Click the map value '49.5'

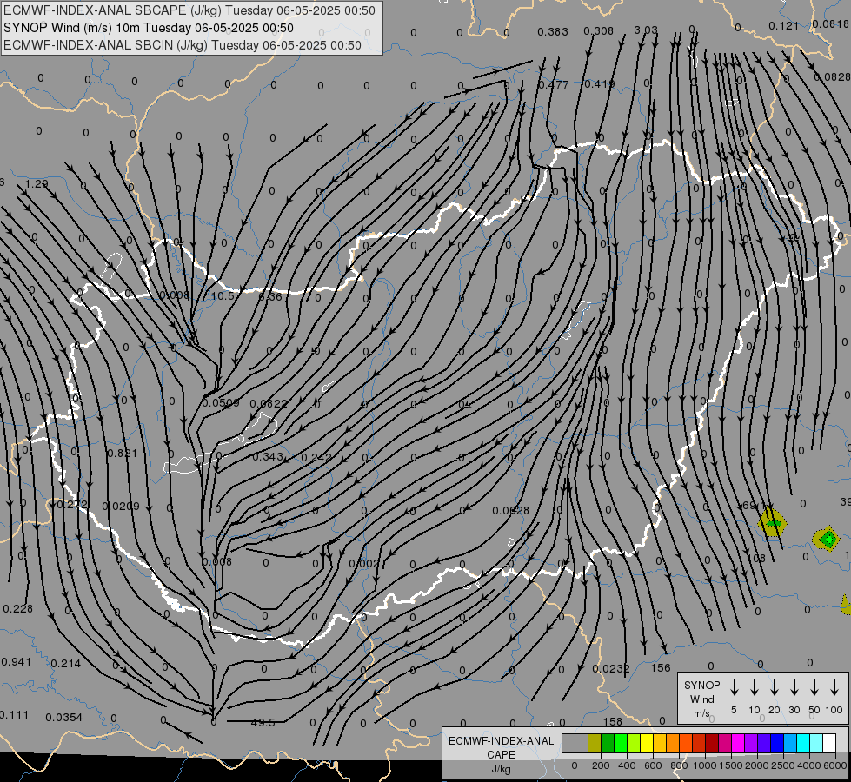coord(263,722)
